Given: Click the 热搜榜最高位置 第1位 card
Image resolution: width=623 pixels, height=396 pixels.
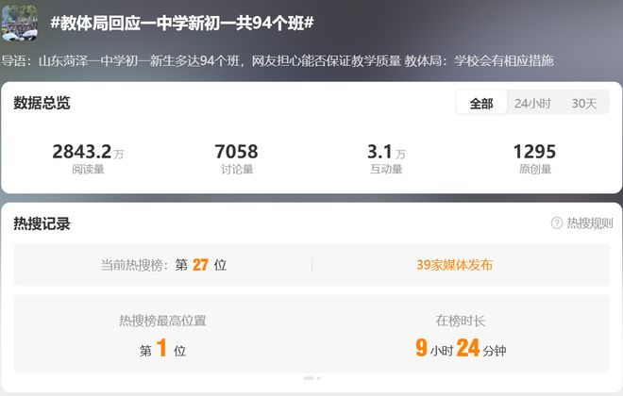Looking at the screenshot, I should pyautogui.click(x=162, y=334).
